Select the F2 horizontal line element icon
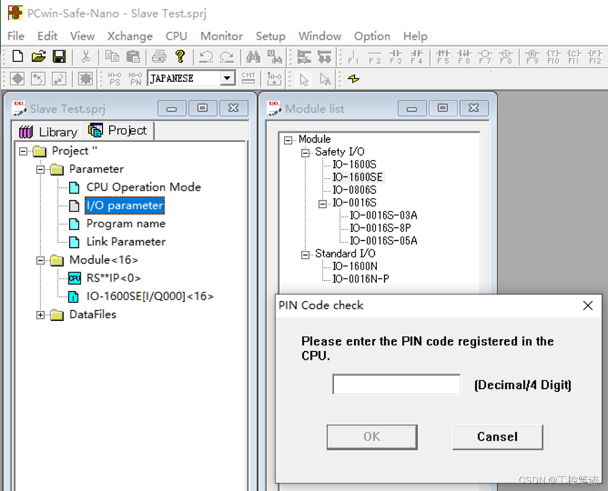This screenshot has width=608, height=491. (x=374, y=56)
